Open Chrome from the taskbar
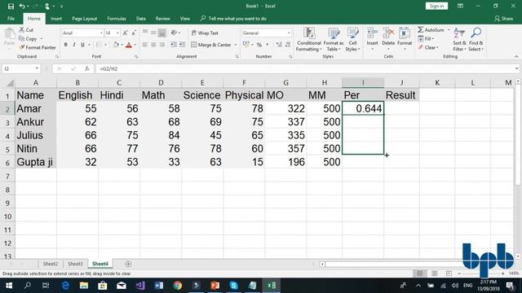This screenshot has width=522, height=293. coord(178,286)
